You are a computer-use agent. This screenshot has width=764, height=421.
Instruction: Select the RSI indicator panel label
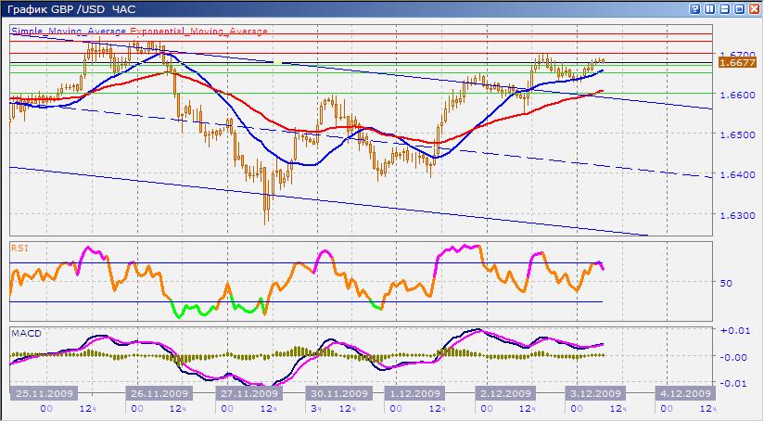click(x=19, y=248)
